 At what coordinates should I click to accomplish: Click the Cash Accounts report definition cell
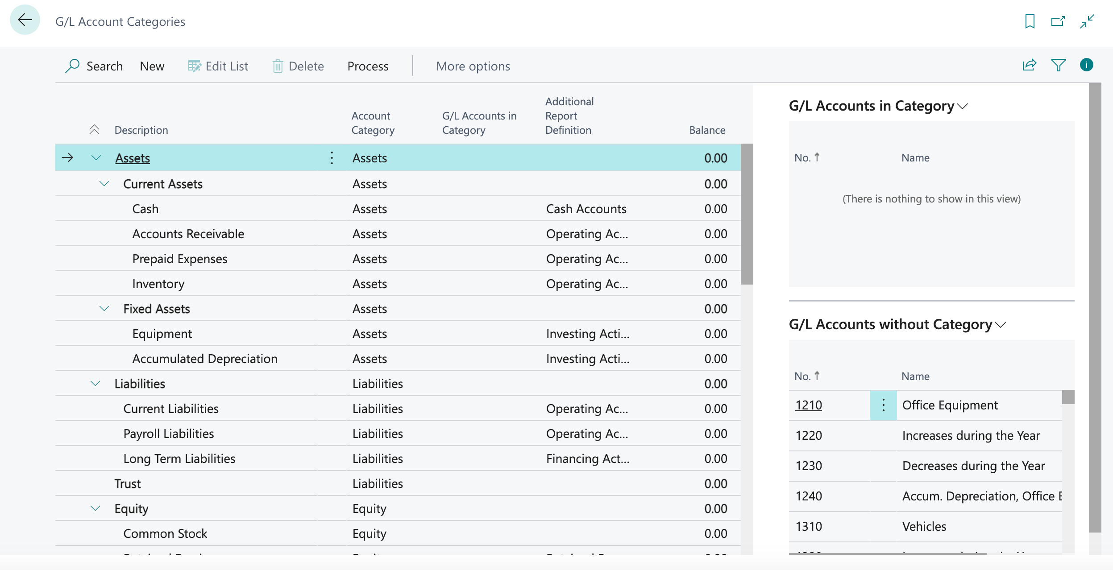[x=586, y=209]
